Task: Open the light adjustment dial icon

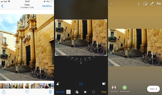Action: (85, 92)
